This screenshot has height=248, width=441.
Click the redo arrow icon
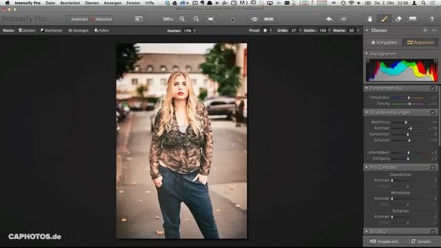click(343, 19)
